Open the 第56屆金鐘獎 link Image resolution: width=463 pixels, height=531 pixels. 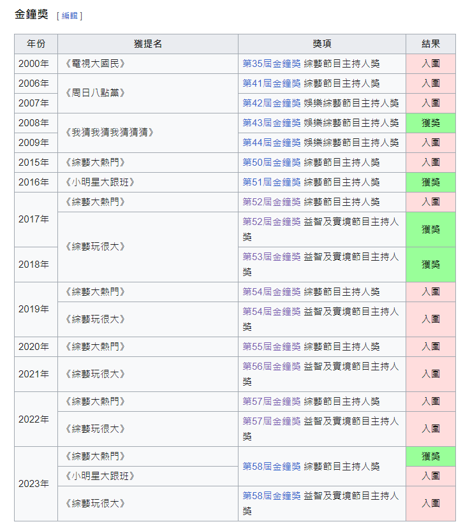click(271, 367)
